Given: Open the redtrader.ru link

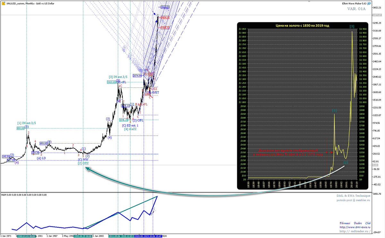Looking at the screenshot, I should coord(355,231).
